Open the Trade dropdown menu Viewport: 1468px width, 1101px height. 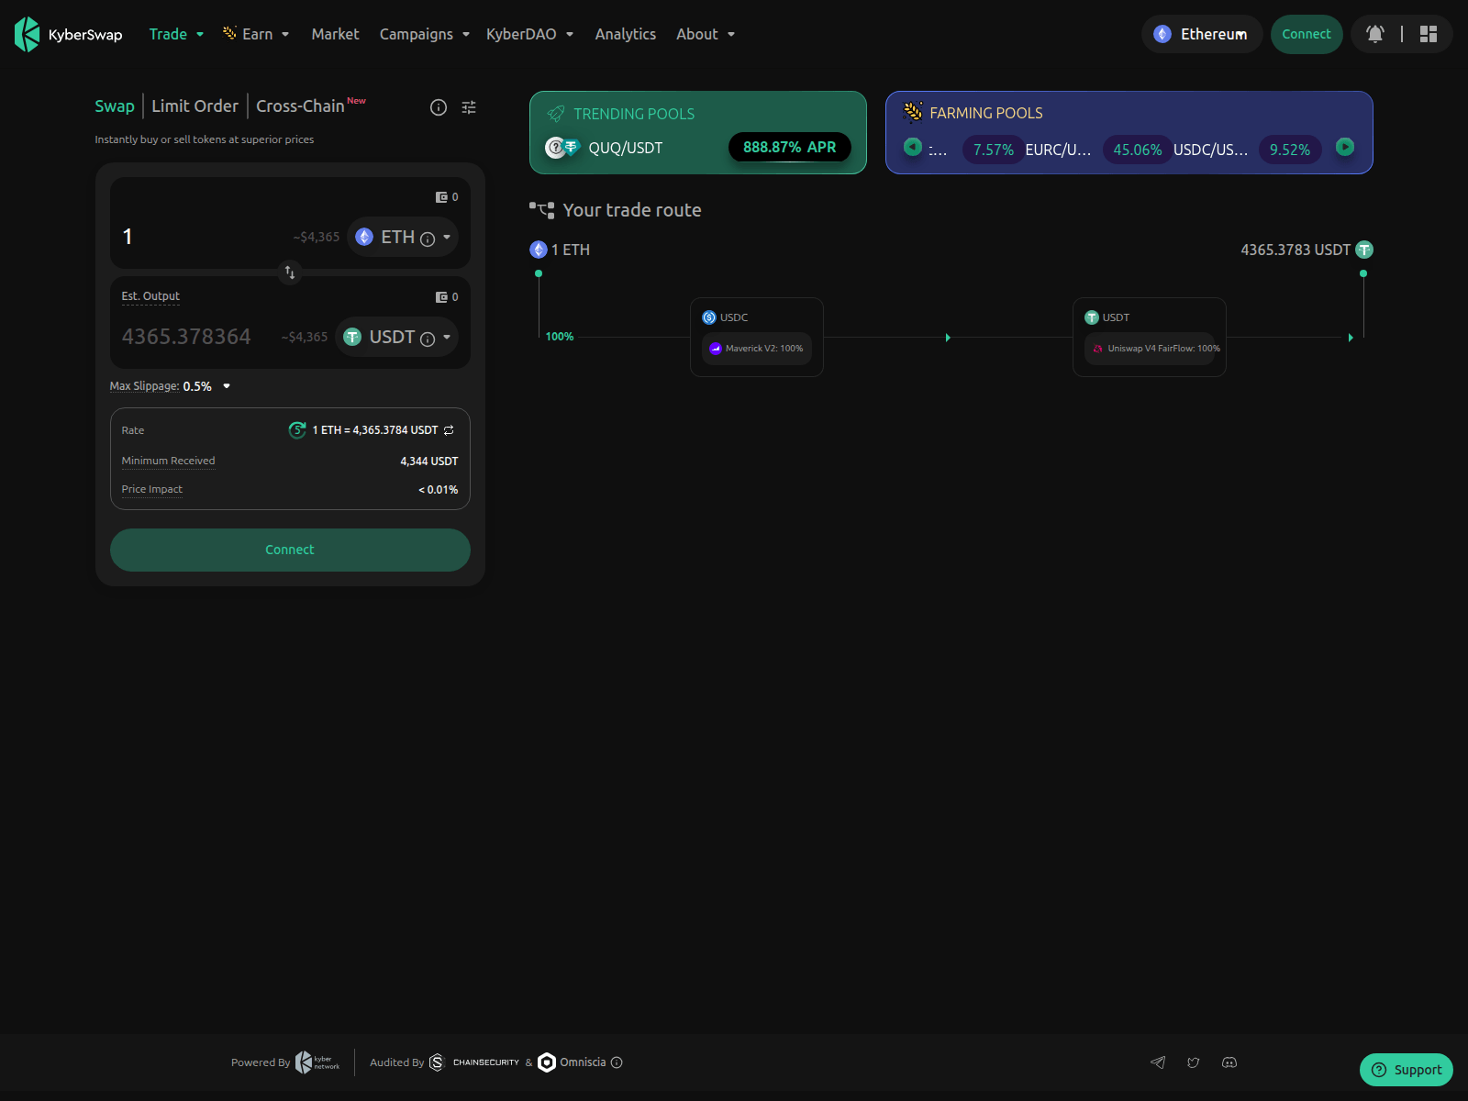(x=176, y=34)
